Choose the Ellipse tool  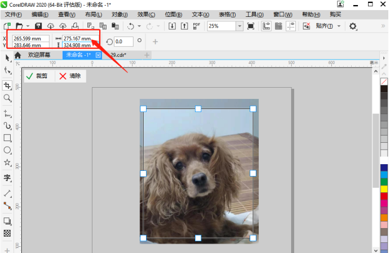[7, 151]
